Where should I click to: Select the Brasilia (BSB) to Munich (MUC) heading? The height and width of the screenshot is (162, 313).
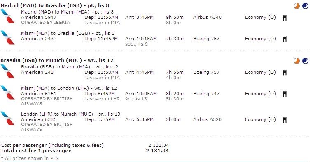click(x=57, y=60)
